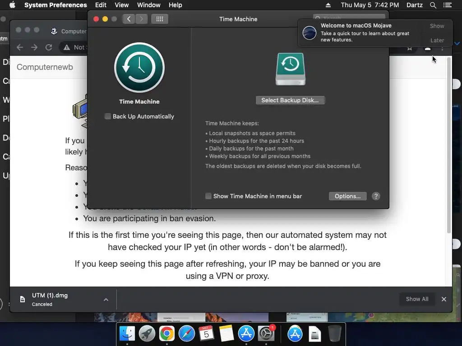
Task: Click Chrome forward arrow in browser
Action: [34, 47]
